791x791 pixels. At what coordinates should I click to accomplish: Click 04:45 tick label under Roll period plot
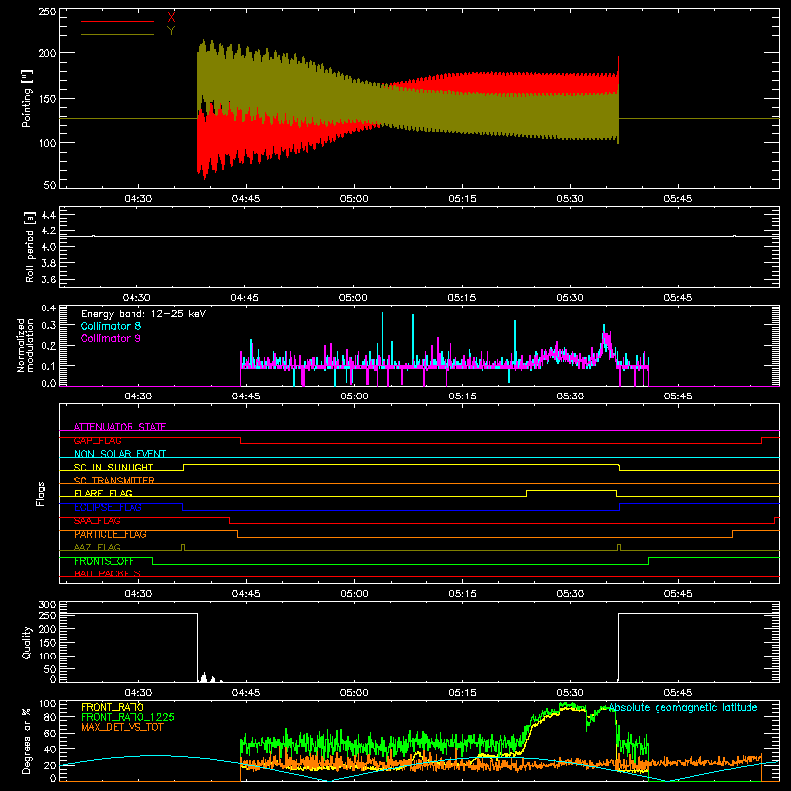(245, 298)
